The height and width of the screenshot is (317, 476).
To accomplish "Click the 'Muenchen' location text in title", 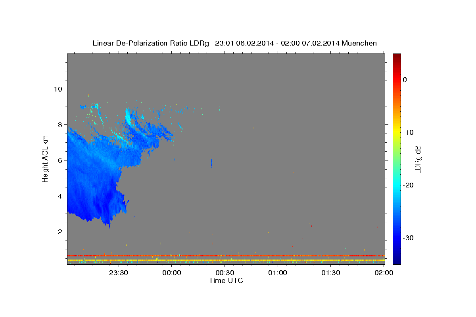I will tap(359, 43).
